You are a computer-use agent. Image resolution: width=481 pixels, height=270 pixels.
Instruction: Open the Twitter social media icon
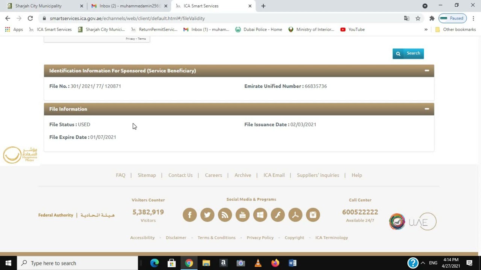207,215
